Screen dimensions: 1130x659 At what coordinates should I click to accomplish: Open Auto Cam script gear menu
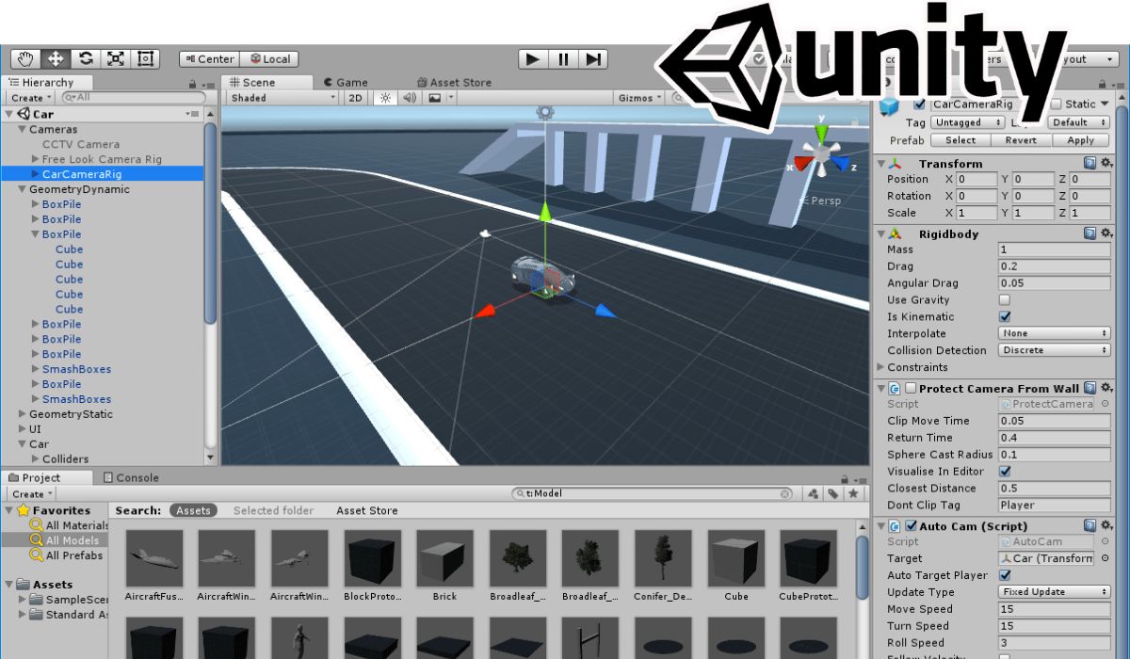click(1106, 526)
